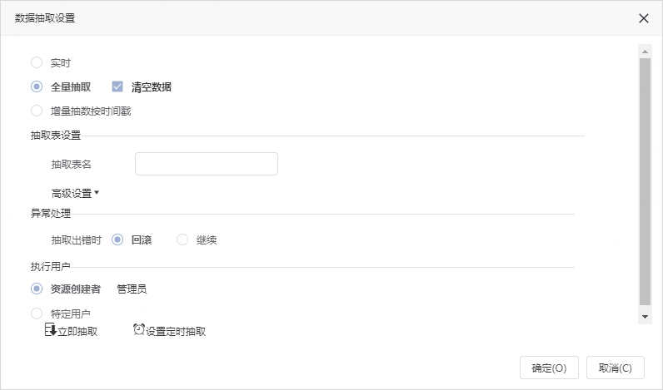Close the 数据抽取设置 dialog
Screen dimensions: 663x390
tap(644, 18)
